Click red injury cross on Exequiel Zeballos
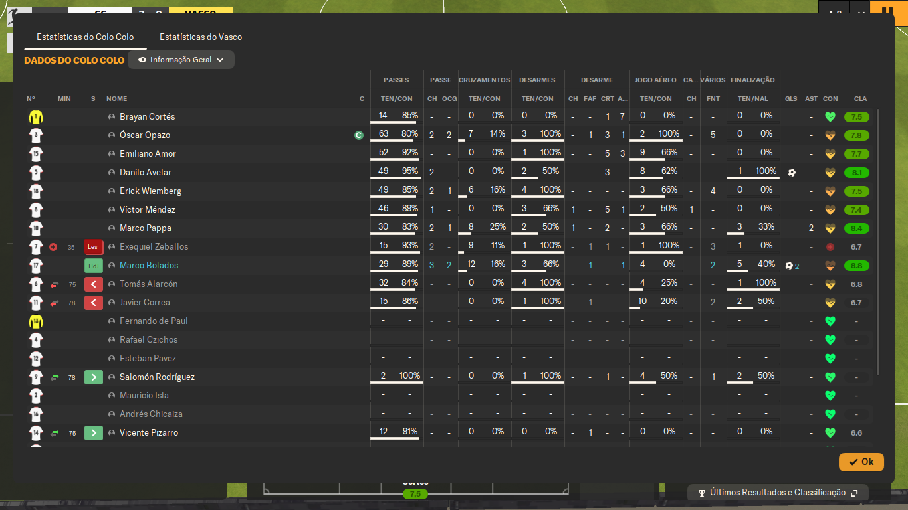Viewport: 908px width, 510px height. pos(53,247)
